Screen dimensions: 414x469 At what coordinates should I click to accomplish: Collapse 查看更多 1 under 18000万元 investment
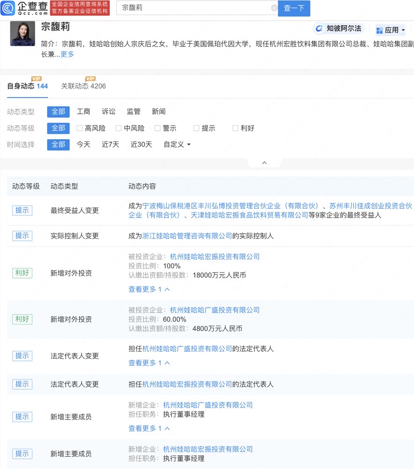149,289
